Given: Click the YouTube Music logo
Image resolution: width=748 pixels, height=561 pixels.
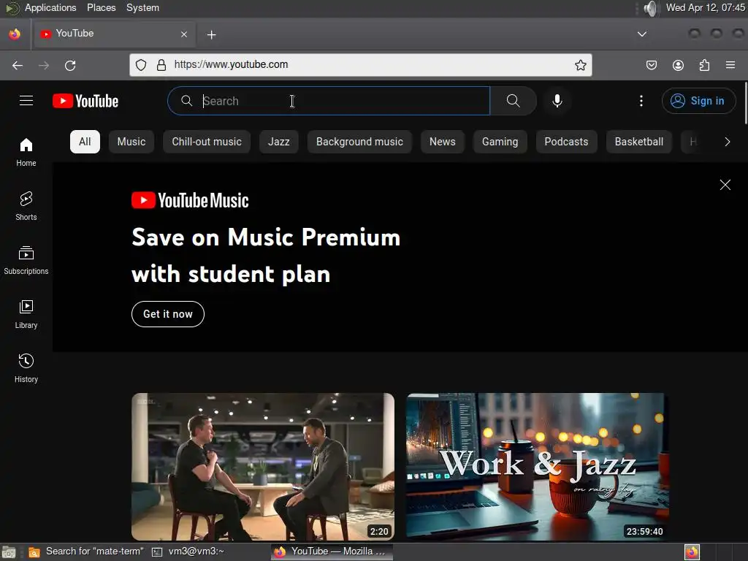Looking at the screenshot, I should coord(190,200).
